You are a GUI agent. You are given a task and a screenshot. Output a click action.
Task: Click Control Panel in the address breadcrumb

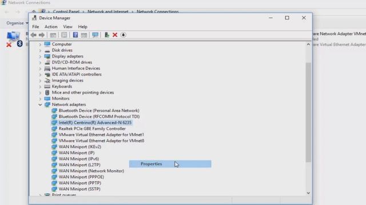click(66, 11)
